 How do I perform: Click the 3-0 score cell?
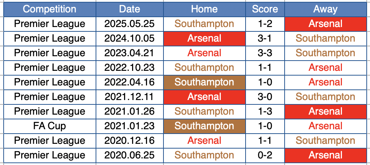tap(265, 97)
